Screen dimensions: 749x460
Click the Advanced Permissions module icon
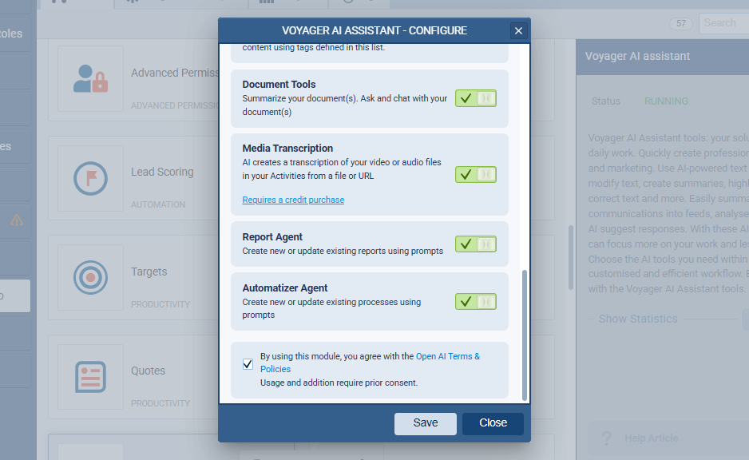(x=90, y=79)
